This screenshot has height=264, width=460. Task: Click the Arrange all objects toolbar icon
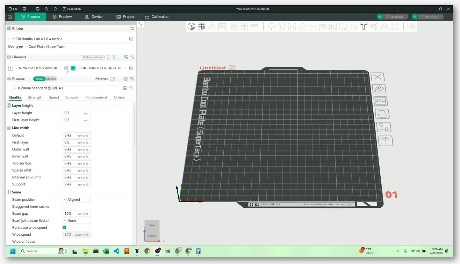(222, 27)
